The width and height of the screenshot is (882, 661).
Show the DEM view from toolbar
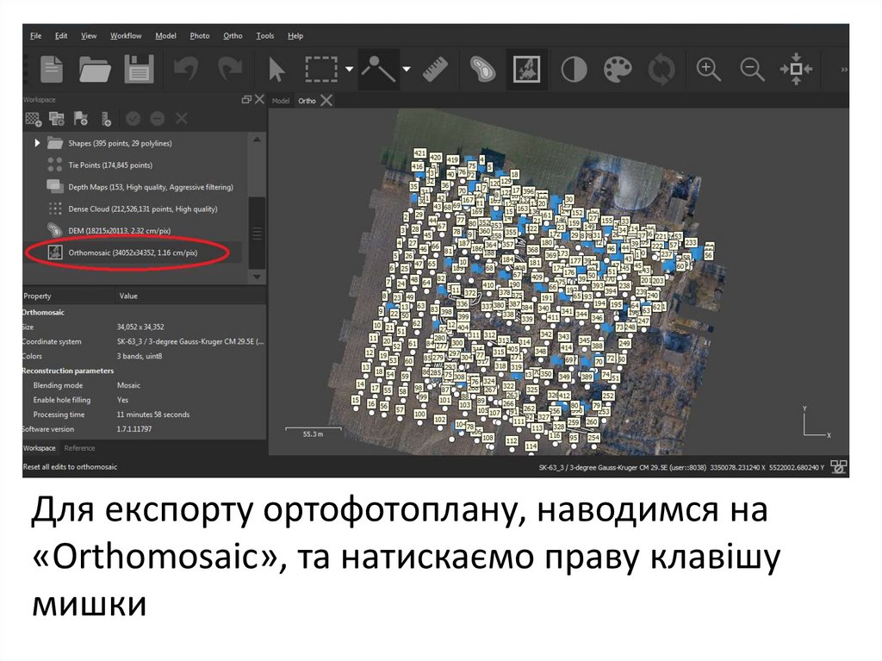click(482, 69)
